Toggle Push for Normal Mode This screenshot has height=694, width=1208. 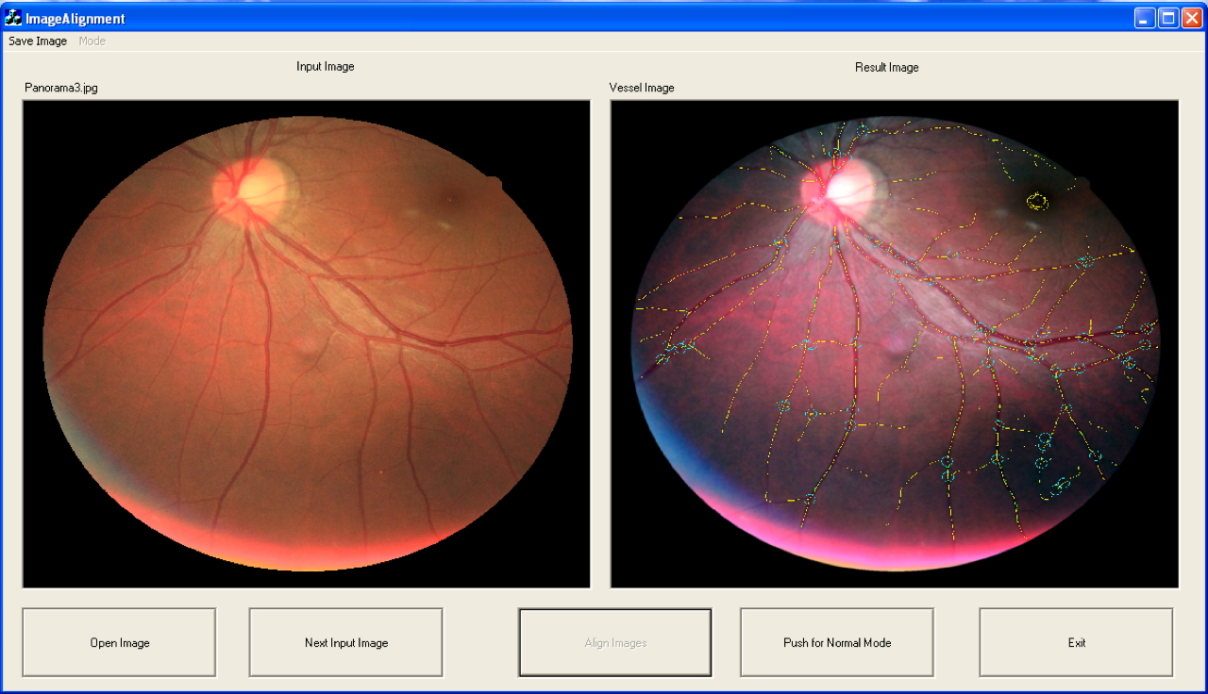click(x=836, y=642)
